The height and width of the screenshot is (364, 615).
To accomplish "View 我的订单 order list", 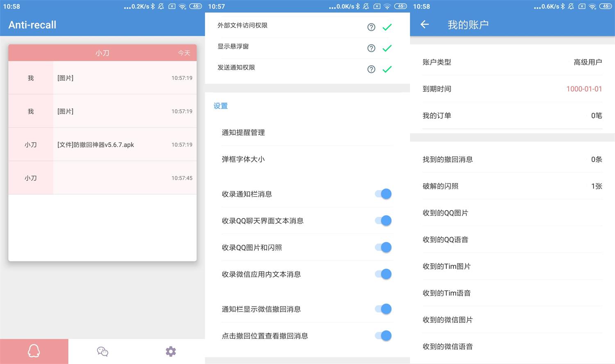I will (x=512, y=116).
